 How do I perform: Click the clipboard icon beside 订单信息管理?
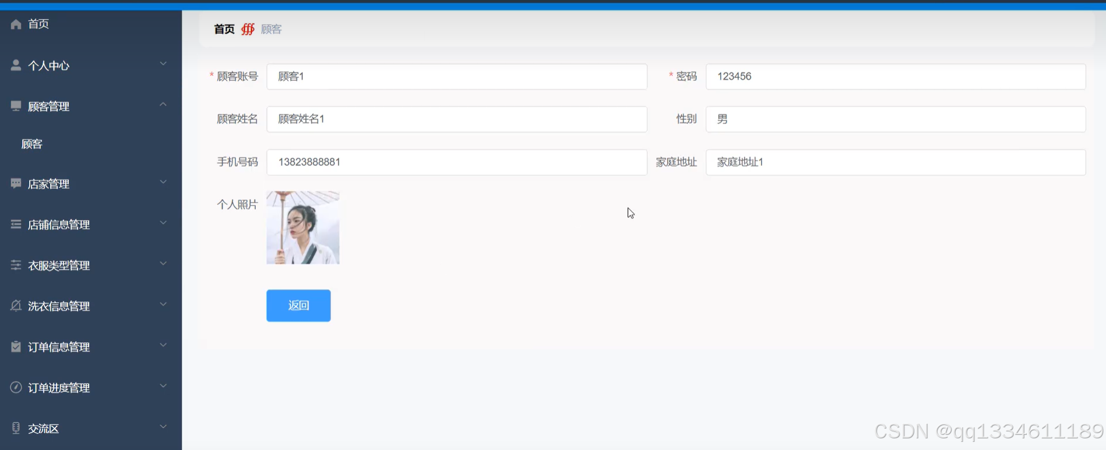[16, 346]
